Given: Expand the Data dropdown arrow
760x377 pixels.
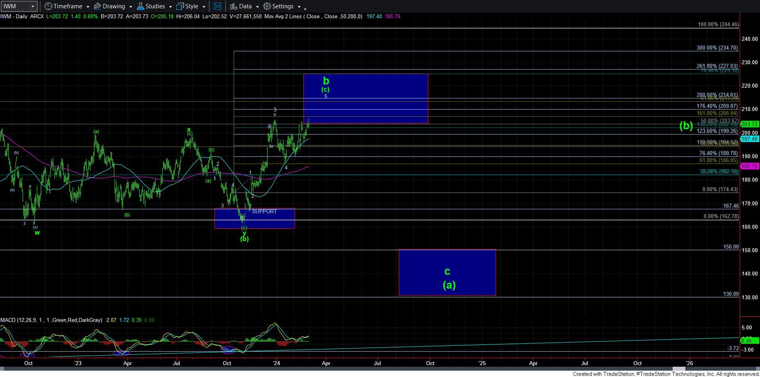Looking at the screenshot, I should 257,7.
